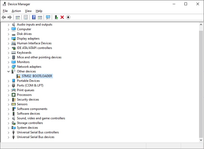Screen dimensions: 204x149
Task: Select the Print queues label
Action: [x=26, y=90]
